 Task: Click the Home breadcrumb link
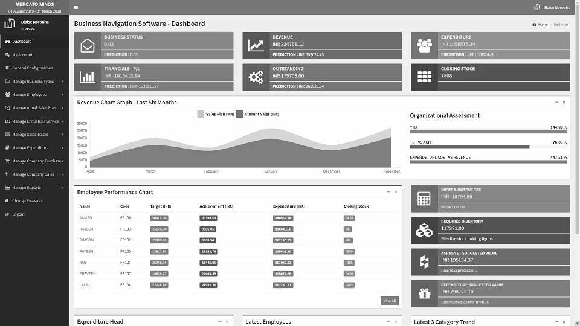(542, 25)
